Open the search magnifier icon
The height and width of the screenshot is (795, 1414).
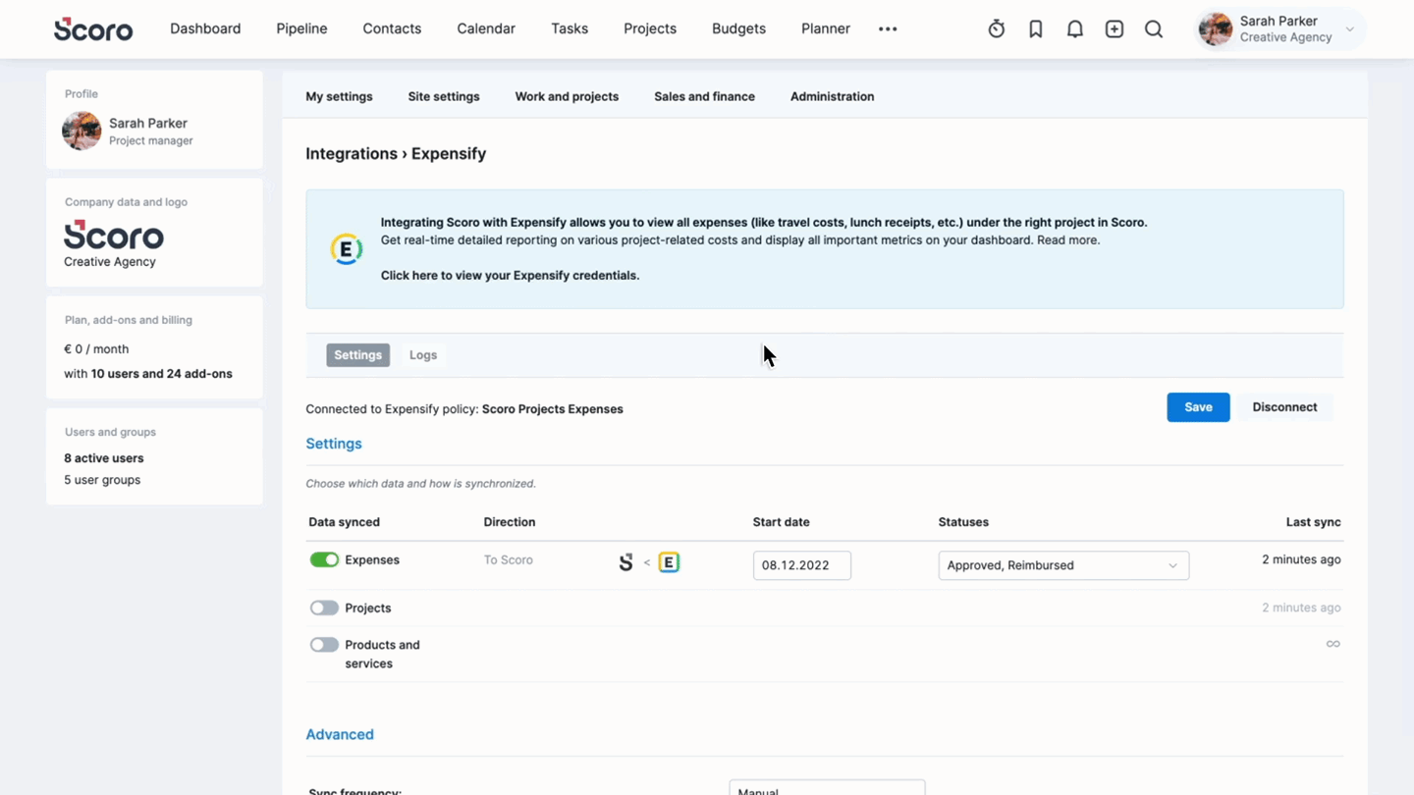click(x=1154, y=29)
